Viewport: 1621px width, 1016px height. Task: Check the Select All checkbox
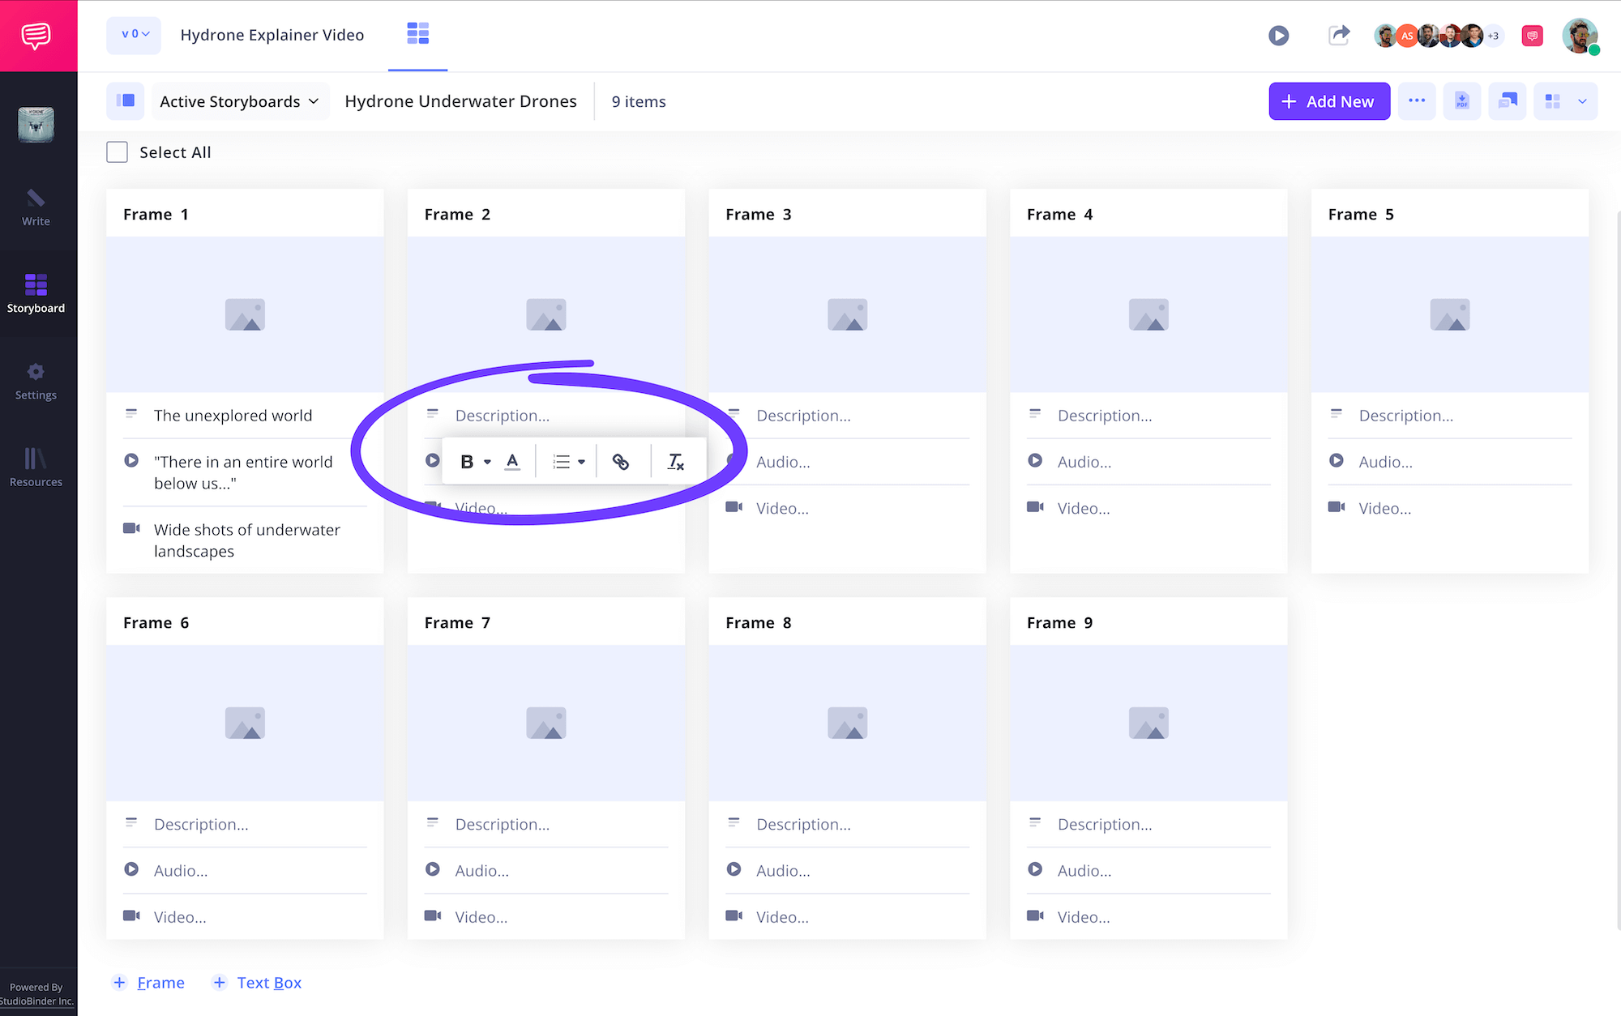(x=118, y=152)
